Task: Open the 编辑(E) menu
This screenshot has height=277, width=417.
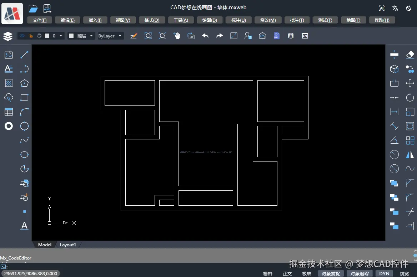Action: (x=67, y=20)
